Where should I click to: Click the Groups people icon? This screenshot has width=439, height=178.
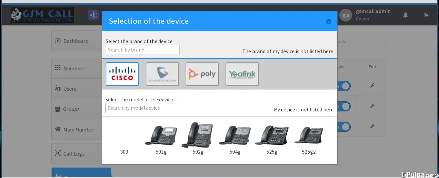[57, 109]
